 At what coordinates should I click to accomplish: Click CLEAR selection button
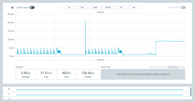click(182, 67)
